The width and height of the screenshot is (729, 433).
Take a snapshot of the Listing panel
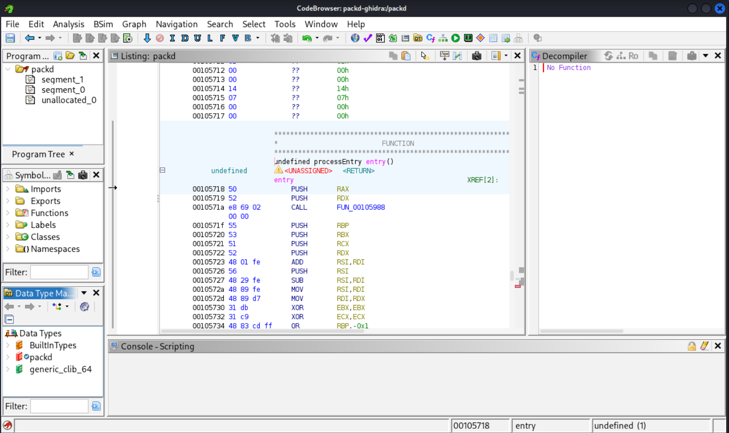pyautogui.click(x=477, y=56)
